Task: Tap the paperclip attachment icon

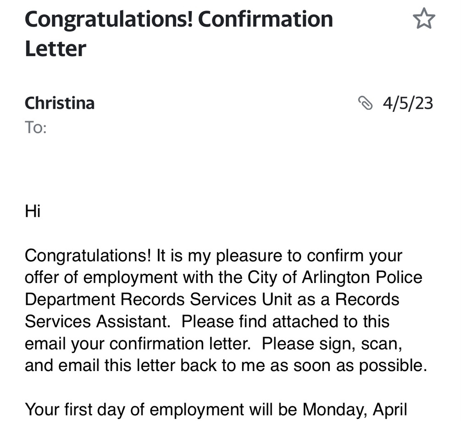Action: coord(365,103)
